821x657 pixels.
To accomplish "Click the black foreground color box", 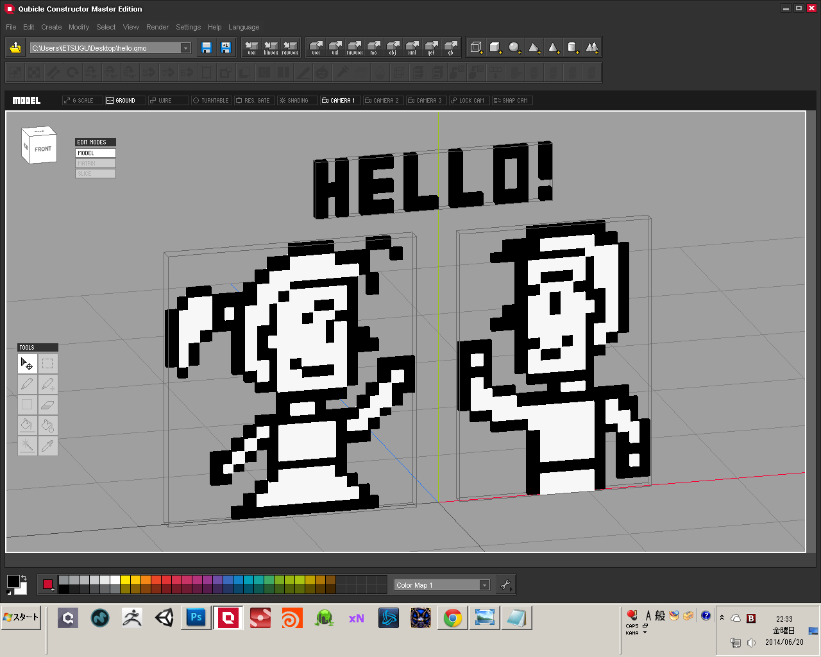I will pyautogui.click(x=13, y=581).
